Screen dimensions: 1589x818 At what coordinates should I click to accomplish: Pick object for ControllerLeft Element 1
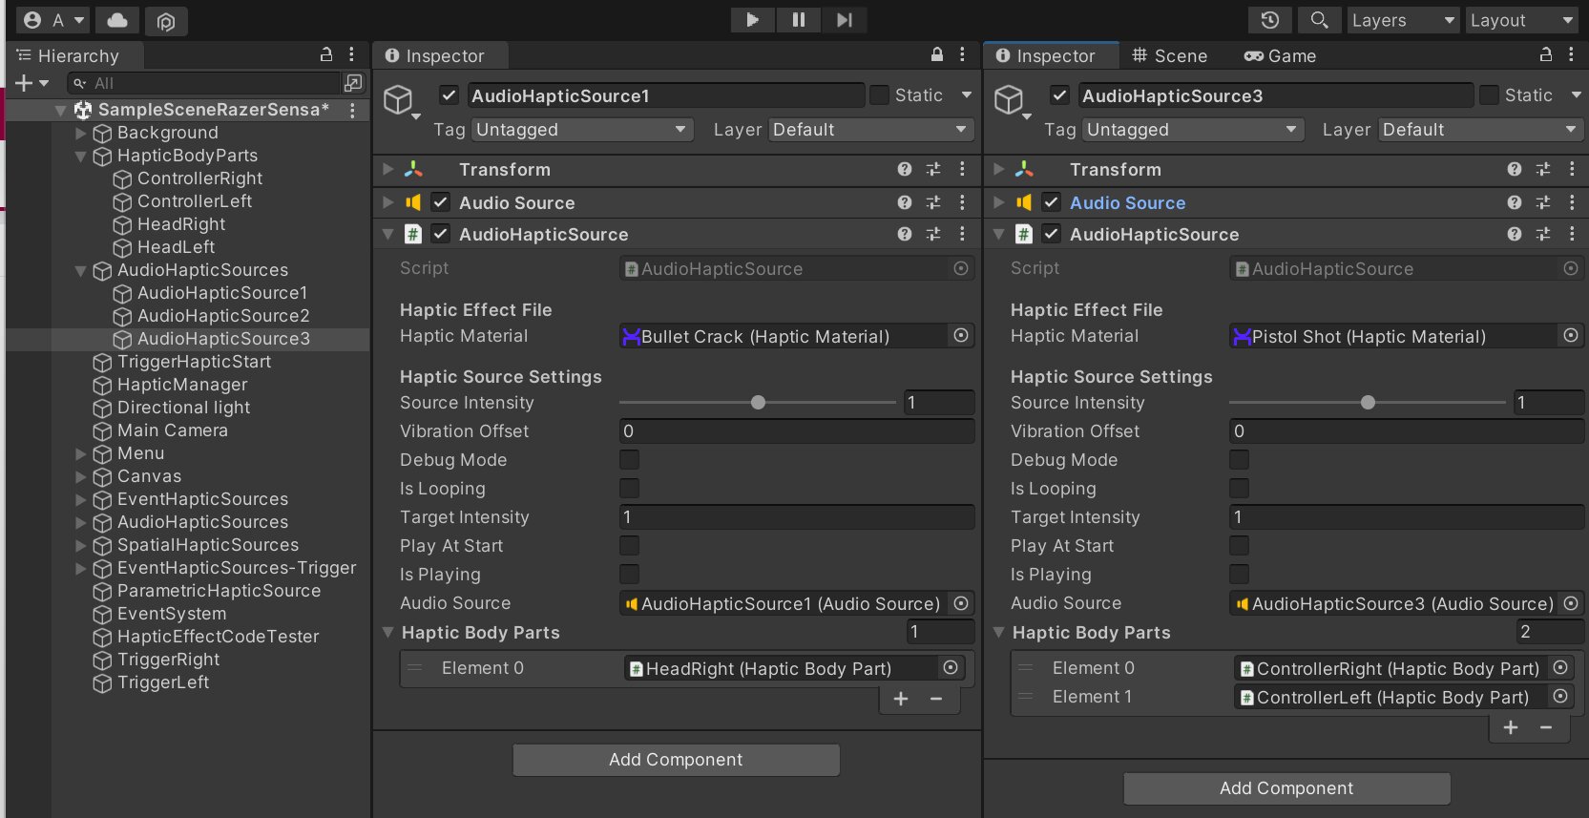1560,697
